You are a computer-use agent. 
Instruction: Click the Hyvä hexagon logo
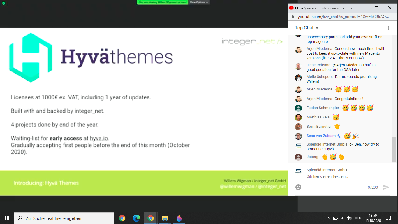coord(31,57)
